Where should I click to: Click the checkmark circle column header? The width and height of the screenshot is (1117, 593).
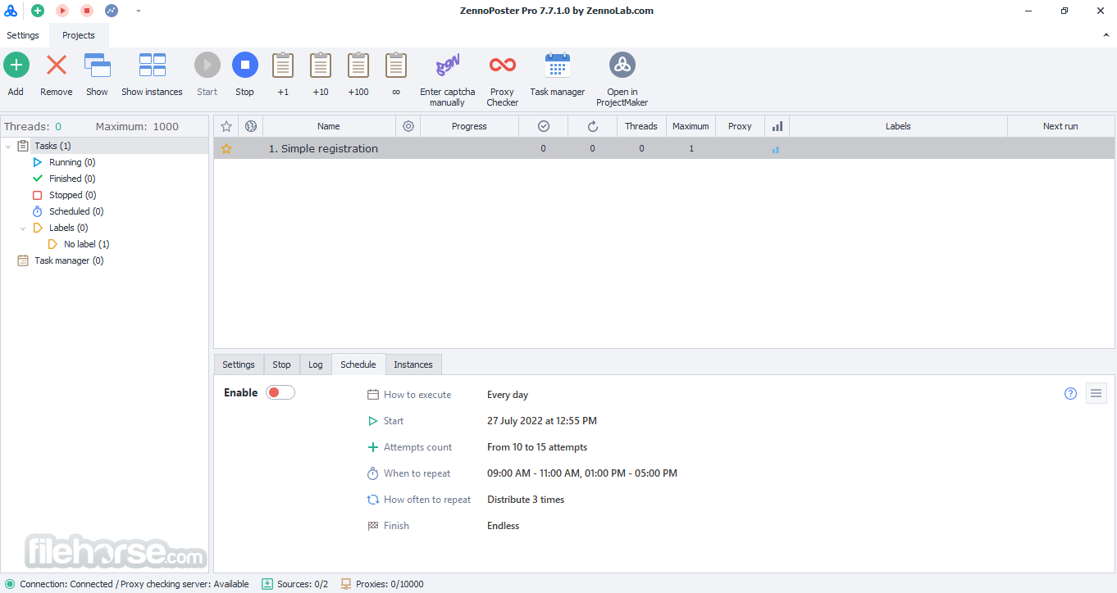(x=543, y=126)
